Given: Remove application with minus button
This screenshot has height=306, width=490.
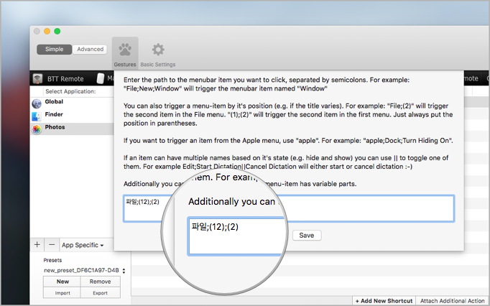Looking at the screenshot, I should [x=52, y=245].
